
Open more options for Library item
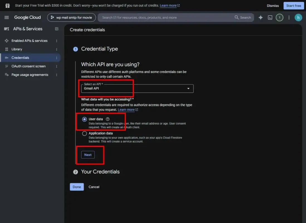pyautogui.click(x=57, y=49)
